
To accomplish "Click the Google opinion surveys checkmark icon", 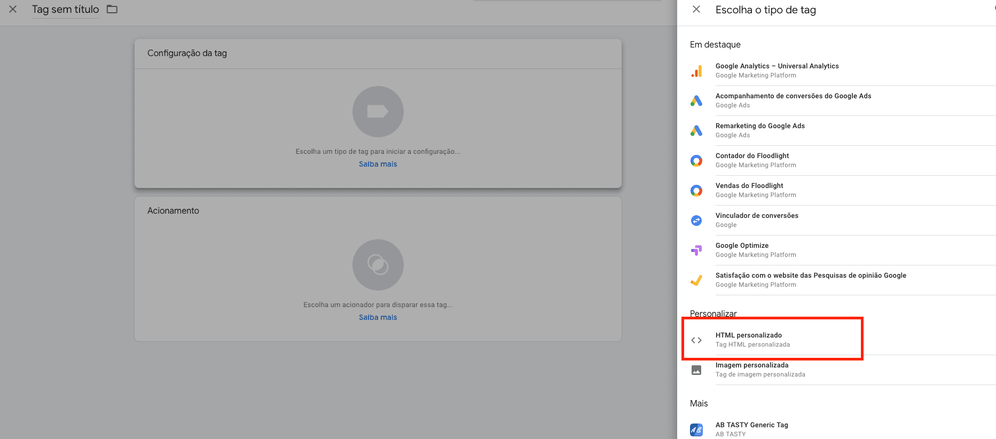I will (696, 280).
